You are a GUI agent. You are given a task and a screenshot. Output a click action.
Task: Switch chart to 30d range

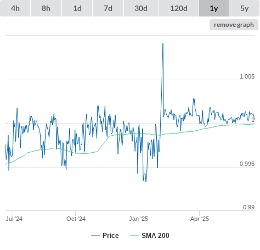tap(141, 8)
